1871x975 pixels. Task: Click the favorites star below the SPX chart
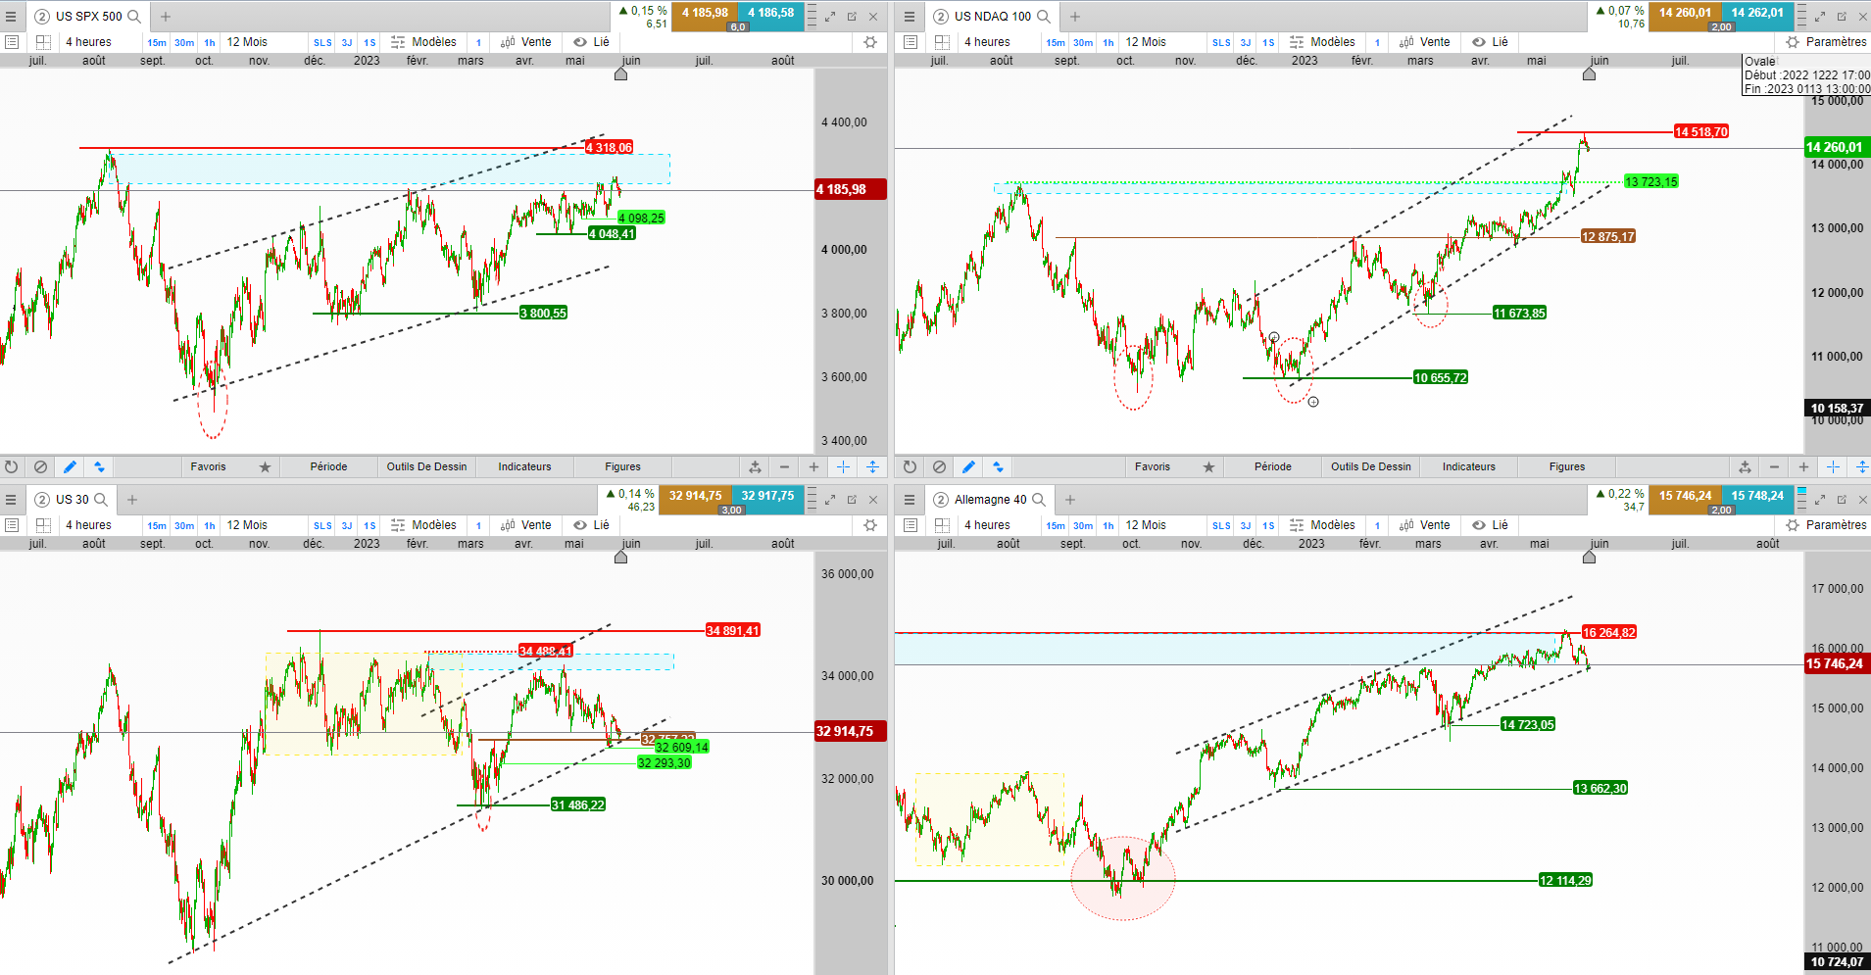[x=265, y=467]
